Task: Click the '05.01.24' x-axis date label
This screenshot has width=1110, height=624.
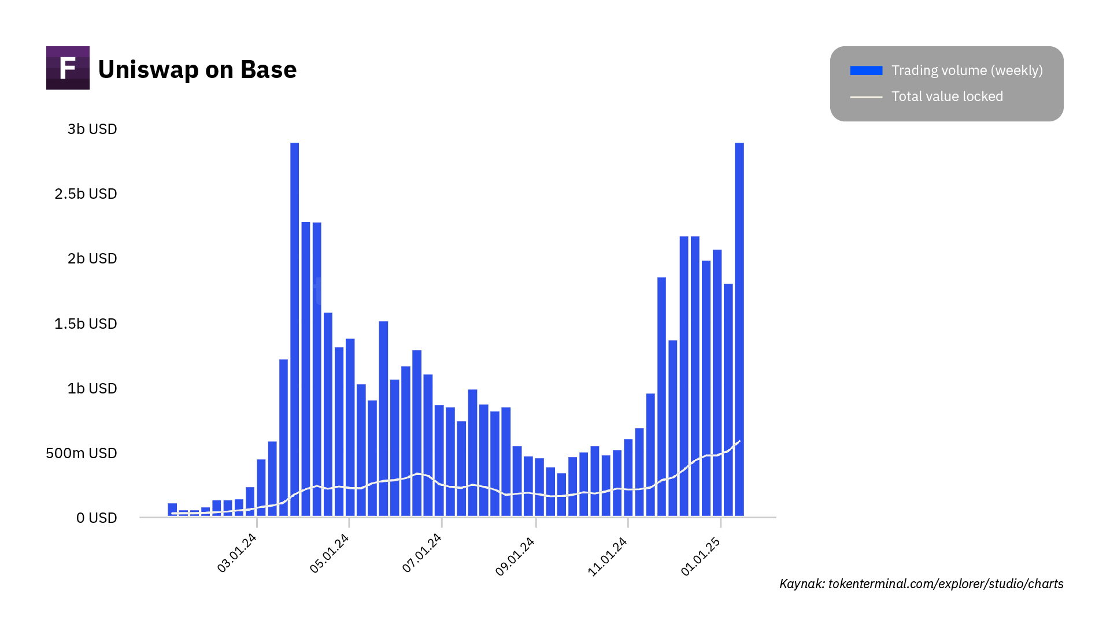Action: coord(329,554)
